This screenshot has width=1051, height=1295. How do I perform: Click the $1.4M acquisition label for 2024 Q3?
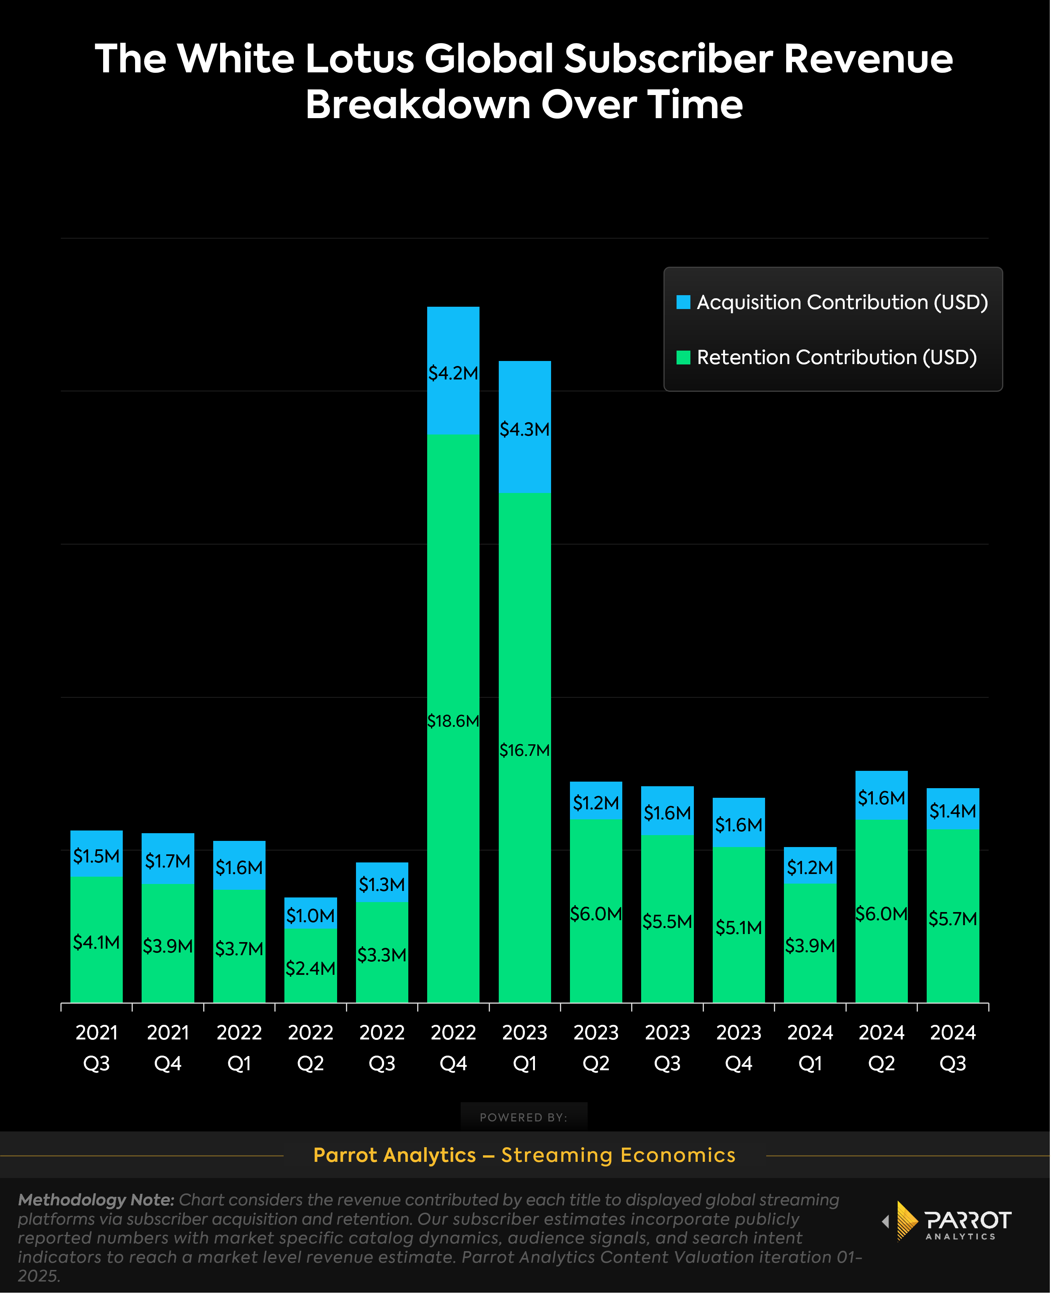(x=953, y=810)
